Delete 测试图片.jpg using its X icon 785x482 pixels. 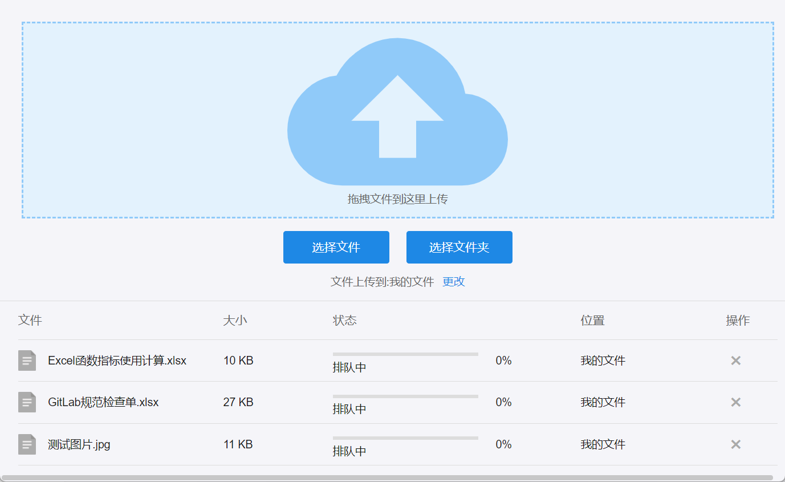coord(735,444)
